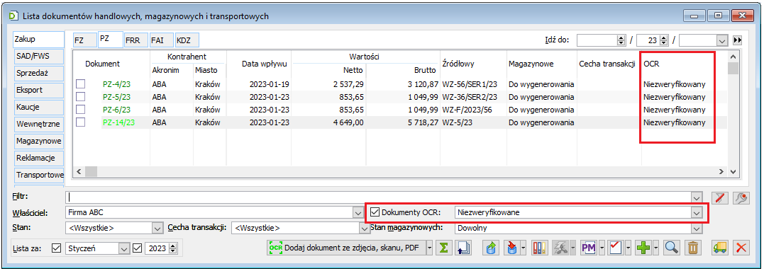Click the jump-to double arrow icon
764x271 pixels.
pos(737,40)
